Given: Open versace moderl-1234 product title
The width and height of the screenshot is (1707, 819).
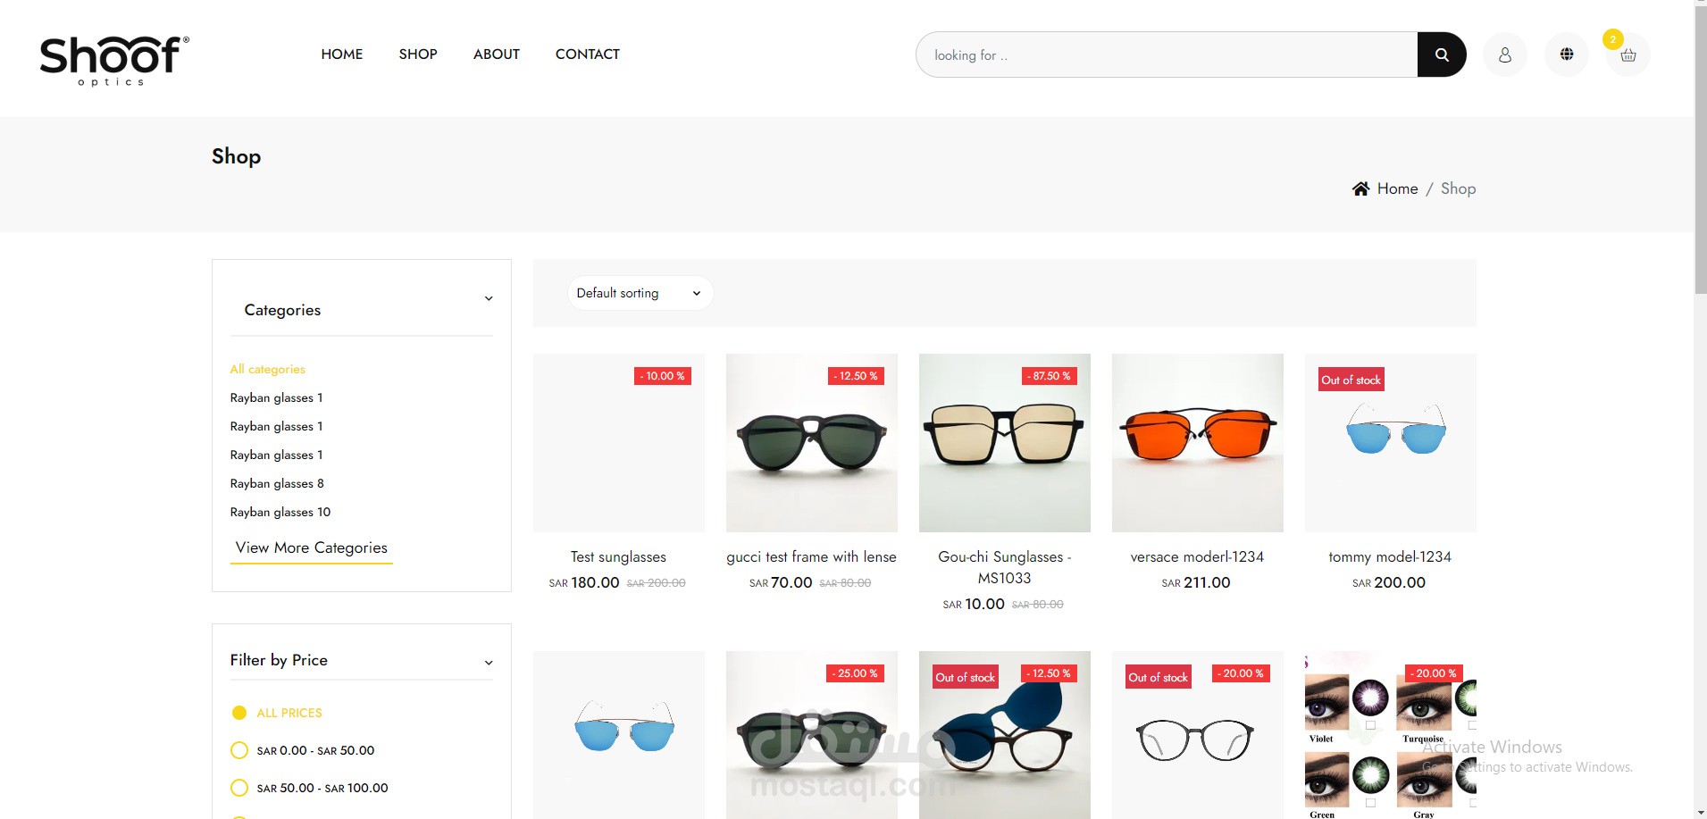Looking at the screenshot, I should 1197,556.
